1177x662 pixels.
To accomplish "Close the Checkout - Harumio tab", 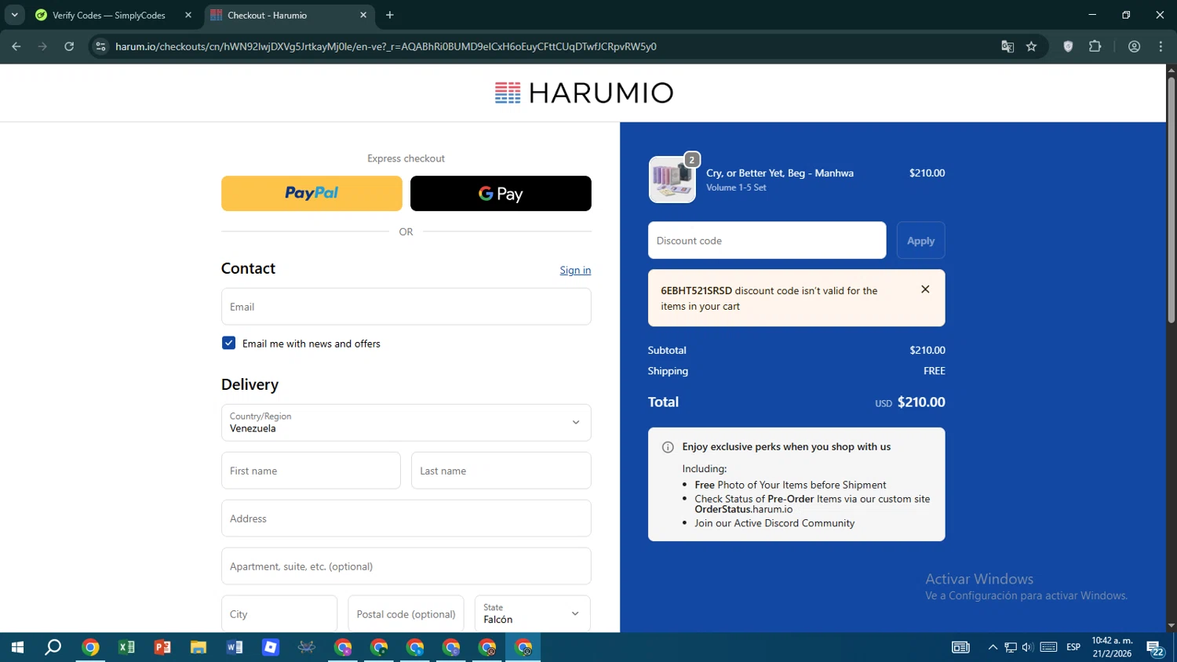I will (363, 15).
